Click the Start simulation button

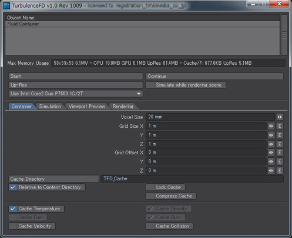point(76,76)
